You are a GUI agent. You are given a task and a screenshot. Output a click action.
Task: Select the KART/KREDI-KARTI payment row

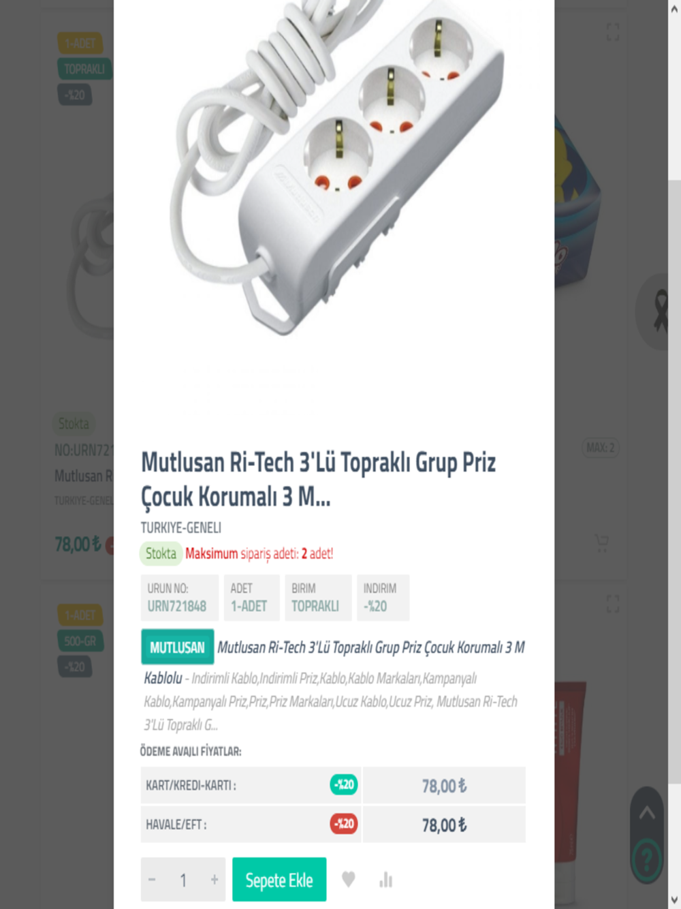pos(333,785)
